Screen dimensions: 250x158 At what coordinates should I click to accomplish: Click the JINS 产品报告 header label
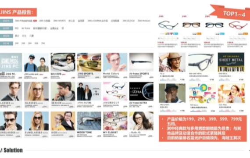point(18,12)
